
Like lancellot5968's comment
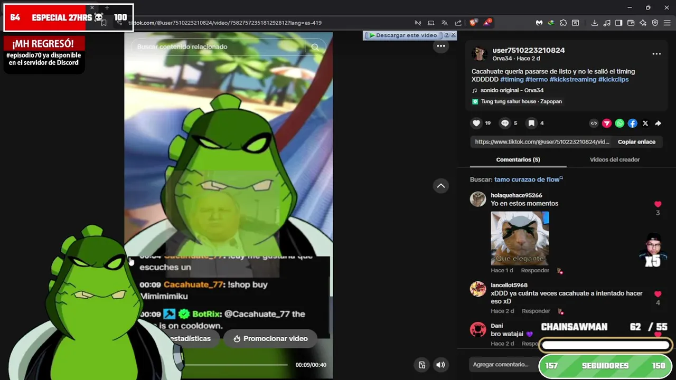point(658,294)
